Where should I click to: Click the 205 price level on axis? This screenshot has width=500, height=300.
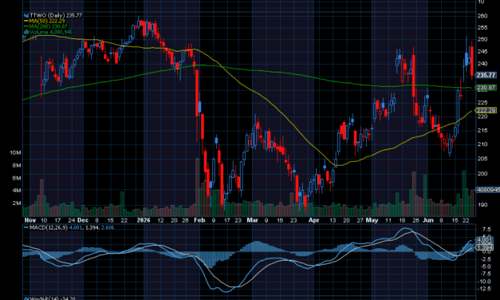(x=482, y=159)
